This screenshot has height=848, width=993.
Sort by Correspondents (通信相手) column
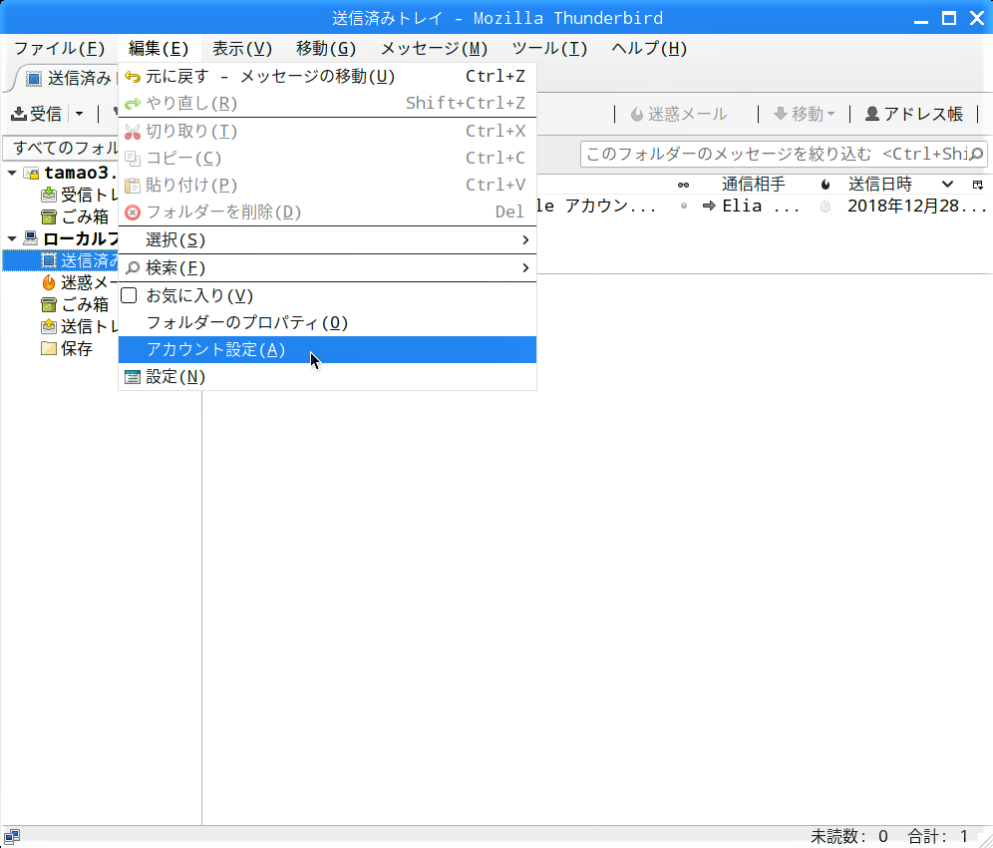tap(753, 185)
